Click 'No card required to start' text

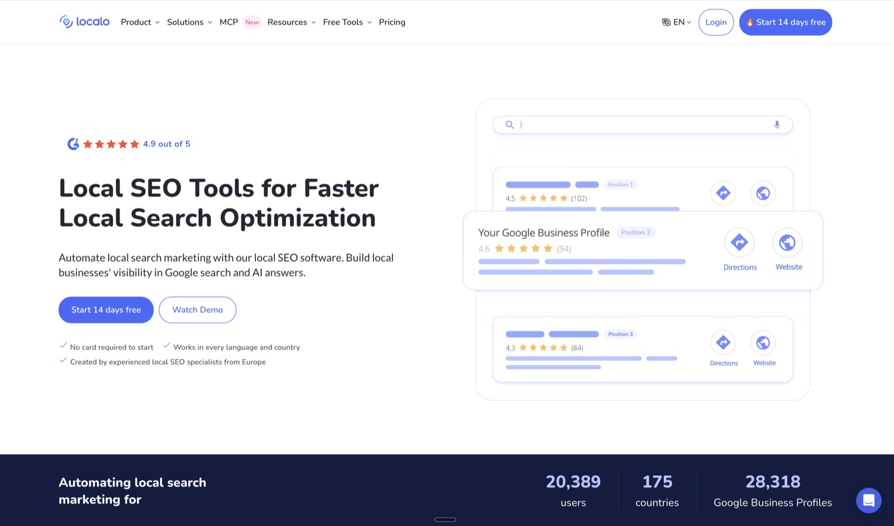(112, 347)
